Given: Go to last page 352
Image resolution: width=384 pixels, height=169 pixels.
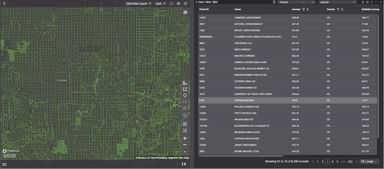Looking at the screenshot, I should (x=350, y=162).
